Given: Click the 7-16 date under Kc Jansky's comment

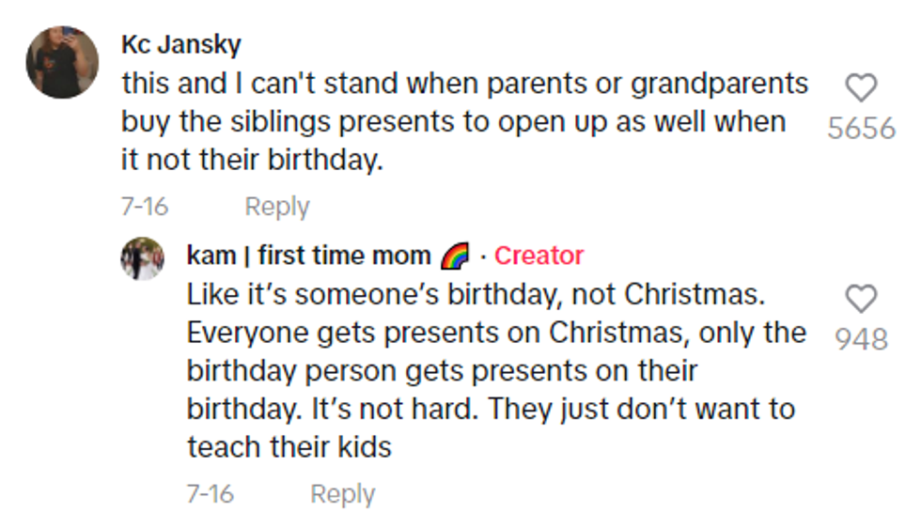Looking at the screenshot, I should (x=145, y=207).
